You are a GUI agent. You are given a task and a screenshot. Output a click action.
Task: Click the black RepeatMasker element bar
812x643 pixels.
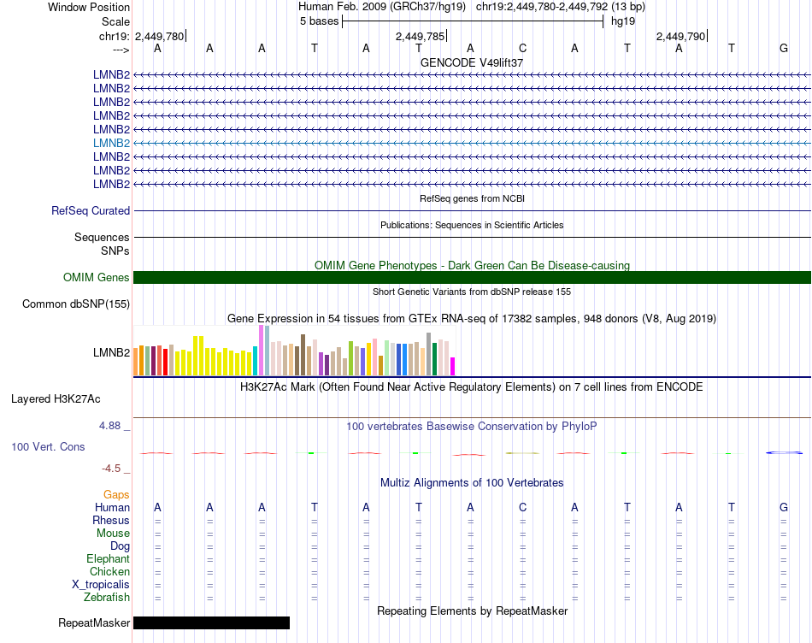(211, 622)
